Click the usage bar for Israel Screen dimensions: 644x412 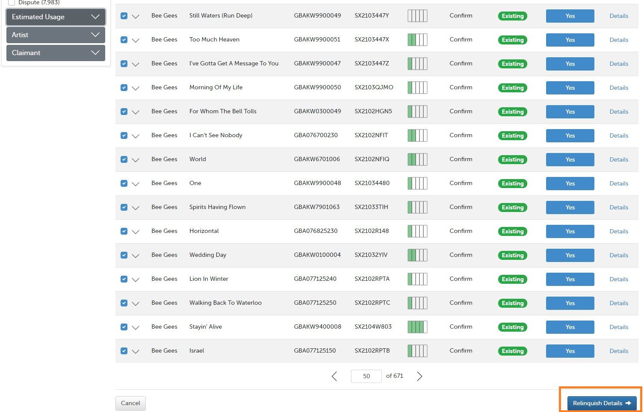pyautogui.click(x=417, y=351)
